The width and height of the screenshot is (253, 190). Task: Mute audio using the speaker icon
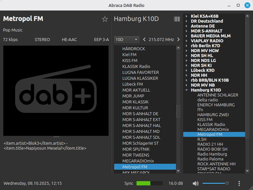tap(196, 183)
